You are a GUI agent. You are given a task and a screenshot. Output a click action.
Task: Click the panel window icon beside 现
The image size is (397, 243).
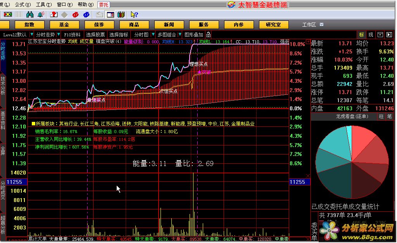point(380,34)
